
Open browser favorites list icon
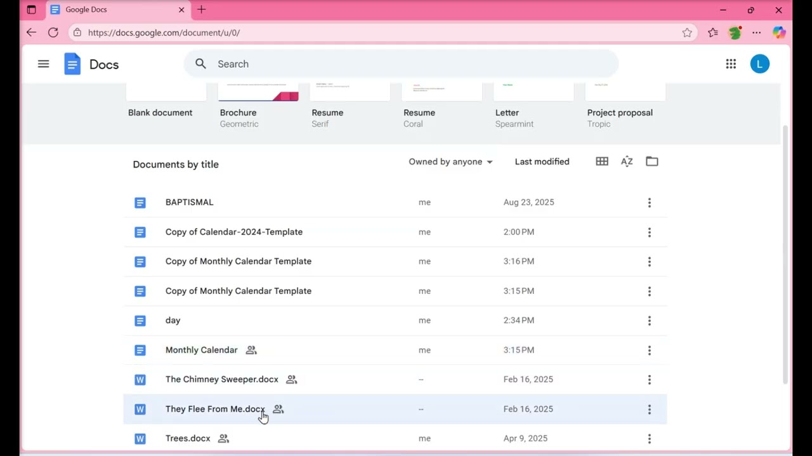tap(713, 32)
